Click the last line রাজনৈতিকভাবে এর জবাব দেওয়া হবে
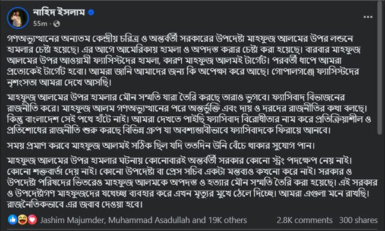The height and width of the screenshot is (231, 385). tap(75, 204)
